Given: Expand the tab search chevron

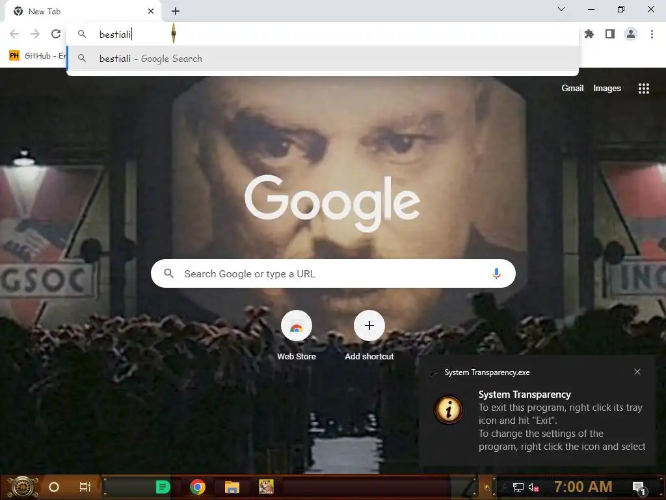Looking at the screenshot, I should (561, 9).
